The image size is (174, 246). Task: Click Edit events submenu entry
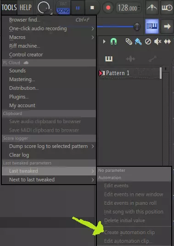click(134, 186)
